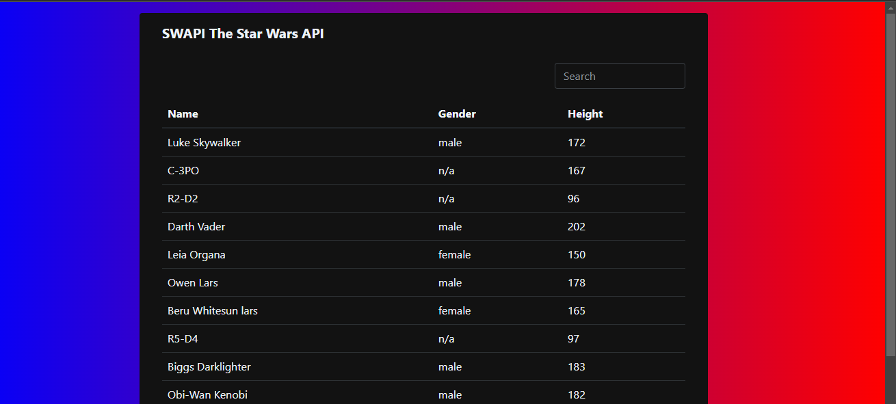Click the SWAPI The Star Wars API heading
This screenshot has height=404, width=896.
point(243,33)
